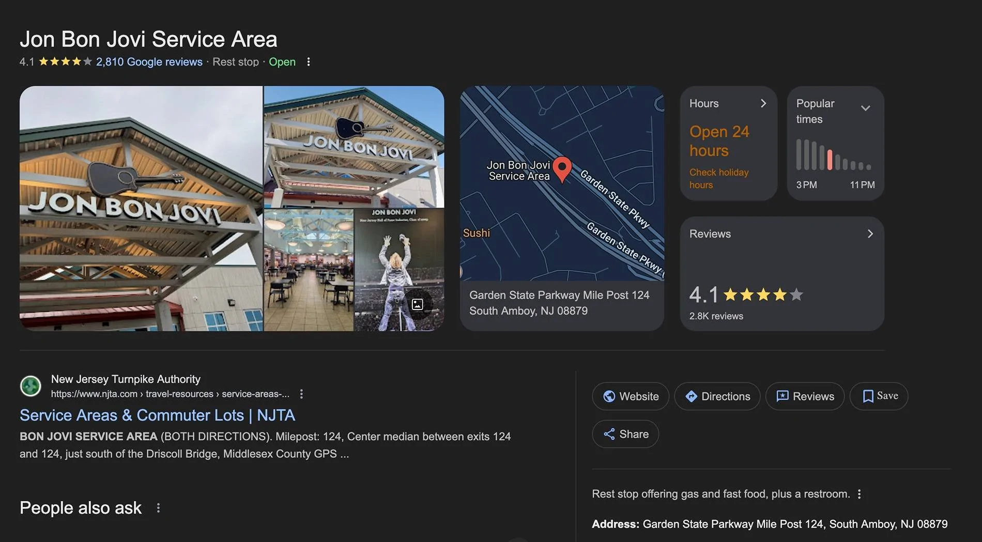Click the Open 24 hours text
The height and width of the screenshot is (542, 982).
point(719,141)
